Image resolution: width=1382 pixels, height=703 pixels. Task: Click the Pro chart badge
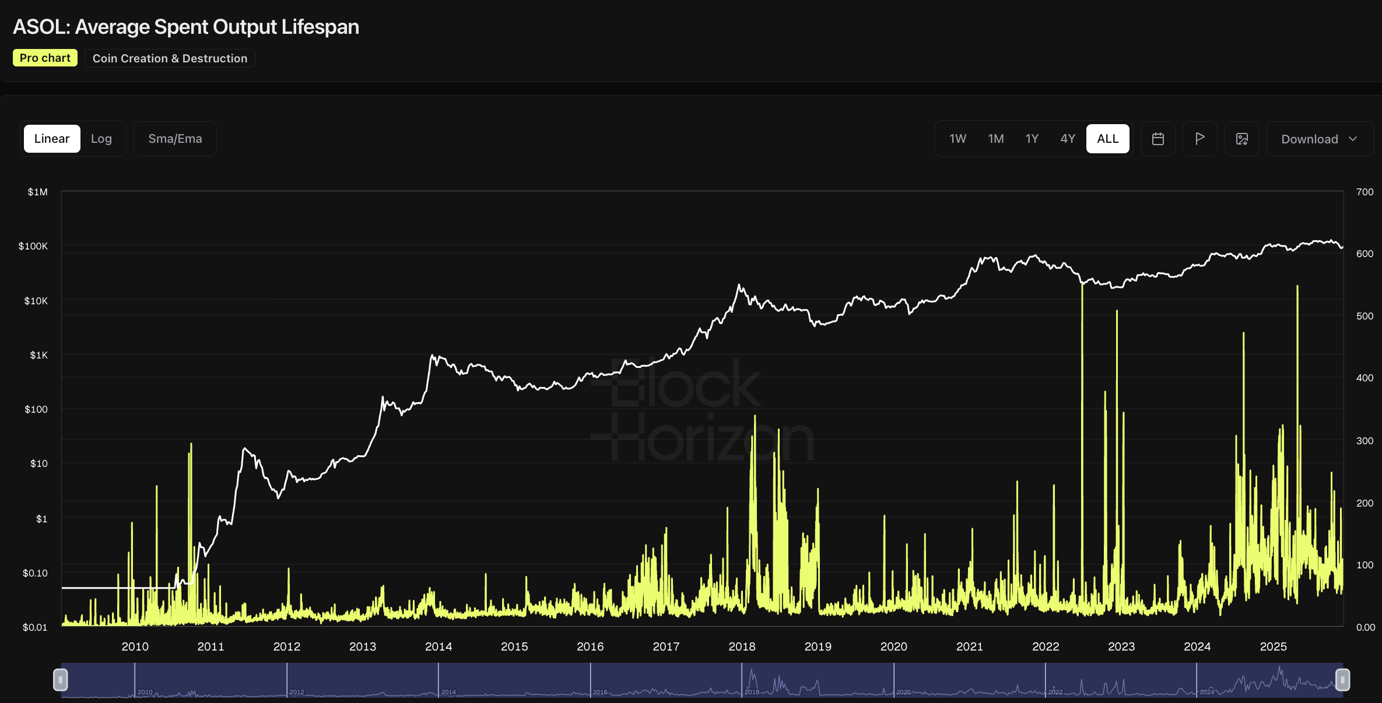click(45, 58)
